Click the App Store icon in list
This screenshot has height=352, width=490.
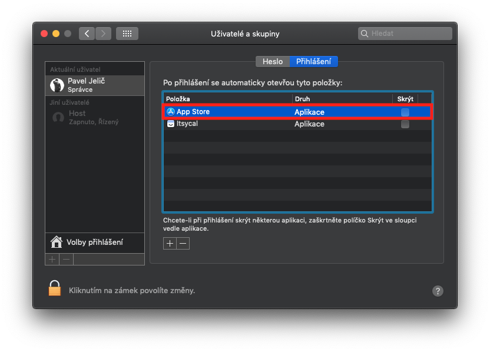[x=170, y=112]
